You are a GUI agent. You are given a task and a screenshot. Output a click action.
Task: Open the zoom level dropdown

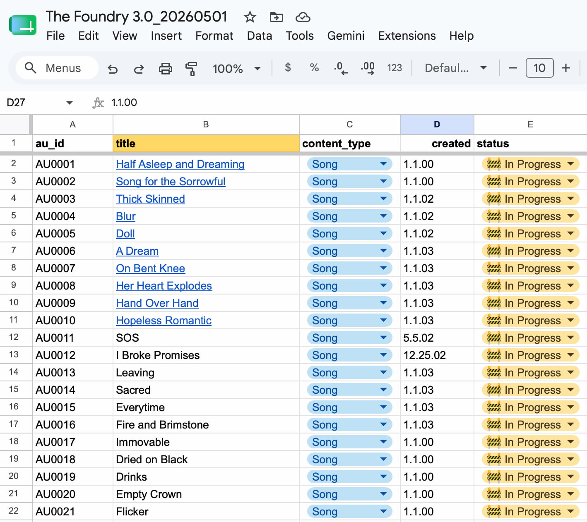(x=237, y=68)
